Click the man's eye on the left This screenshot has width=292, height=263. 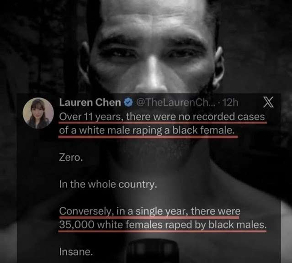pos(118,53)
